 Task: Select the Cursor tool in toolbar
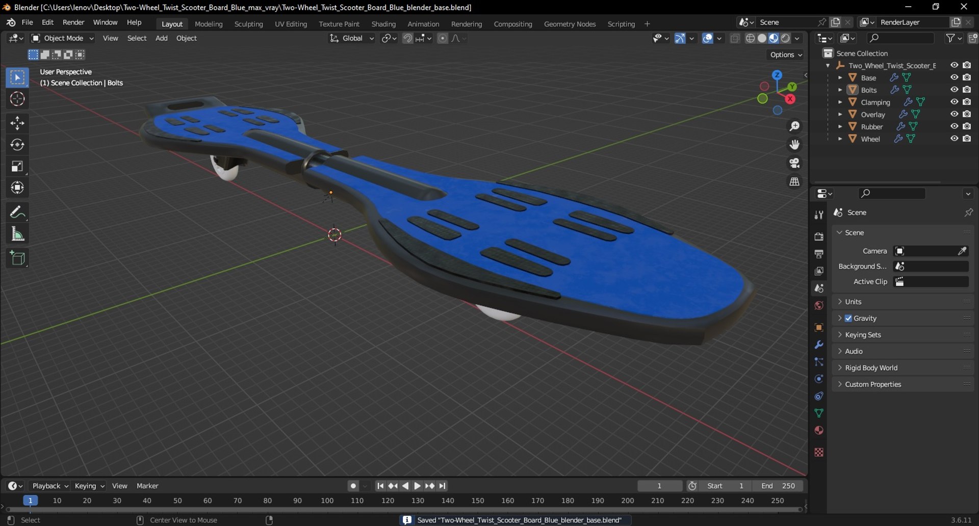[17, 99]
